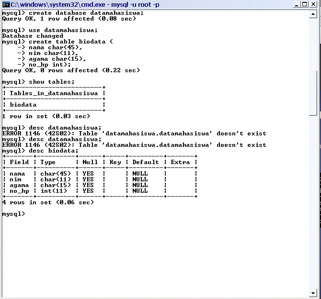Click the 'Tables_in_datamahasiswa' header

tap(54, 93)
